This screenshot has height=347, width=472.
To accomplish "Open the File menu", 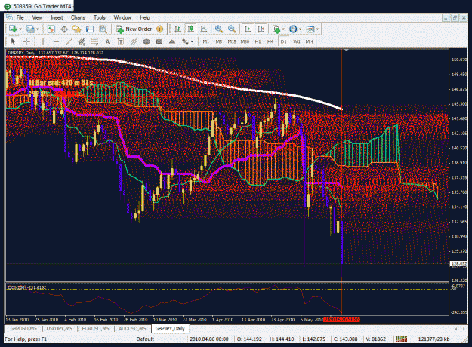I will (20, 17).
